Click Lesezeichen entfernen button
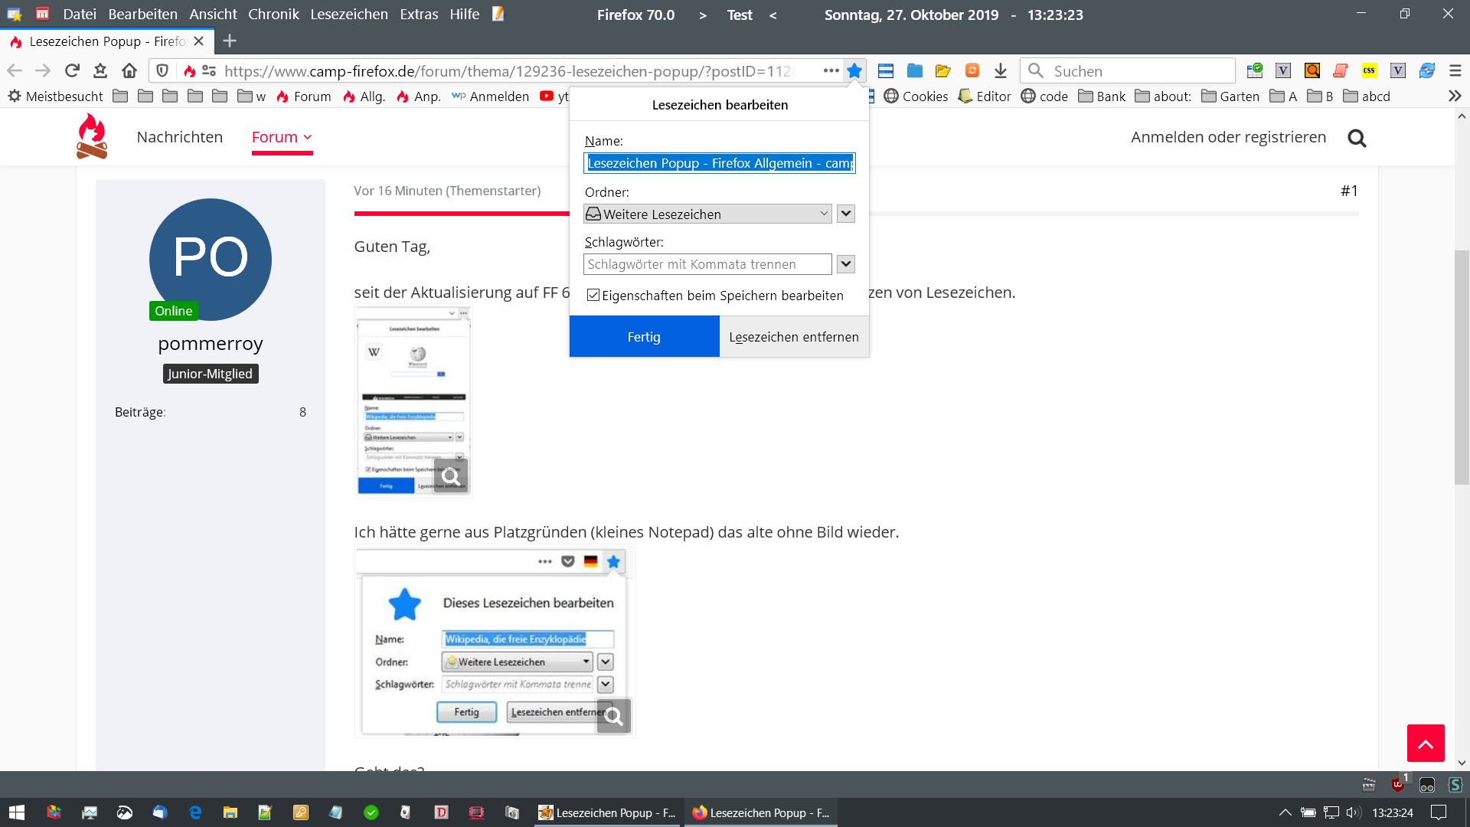 click(x=793, y=337)
